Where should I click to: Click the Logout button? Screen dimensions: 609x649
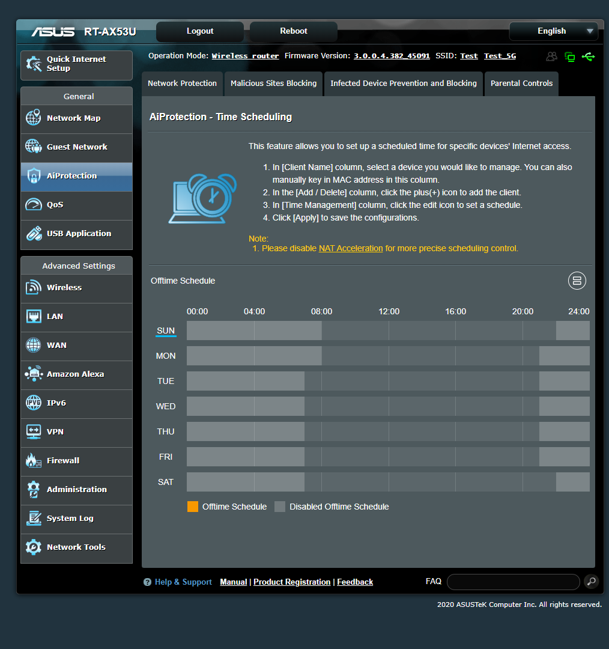199,31
